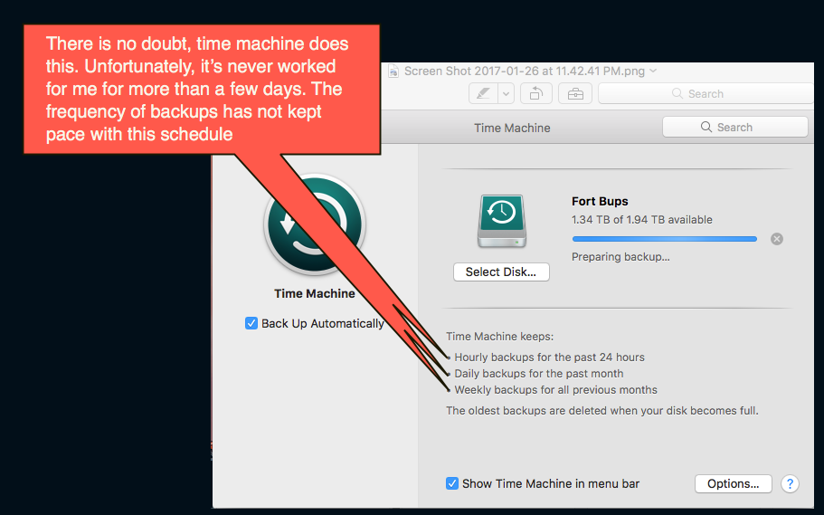Click the 'Time Machine keeps:' heading

[499, 336]
